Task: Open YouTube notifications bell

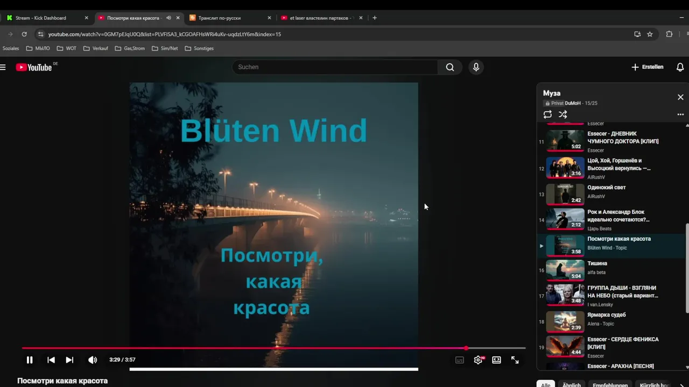Action: click(680, 67)
